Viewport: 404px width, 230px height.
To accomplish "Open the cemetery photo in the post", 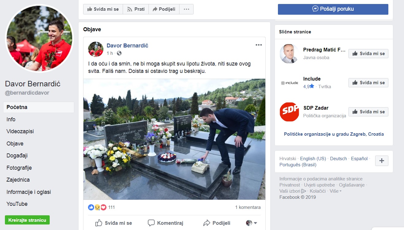I will click(174, 139).
